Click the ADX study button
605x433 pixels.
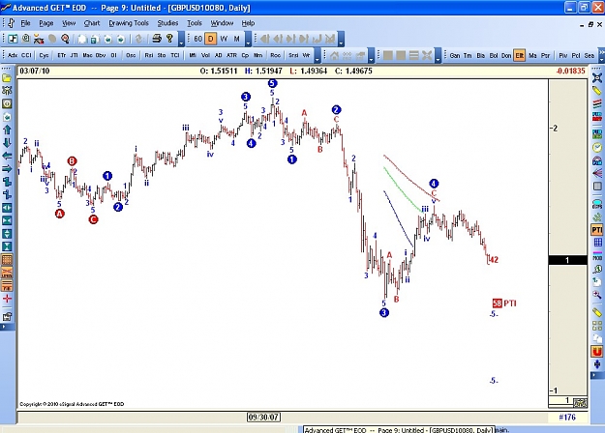[13, 55]
